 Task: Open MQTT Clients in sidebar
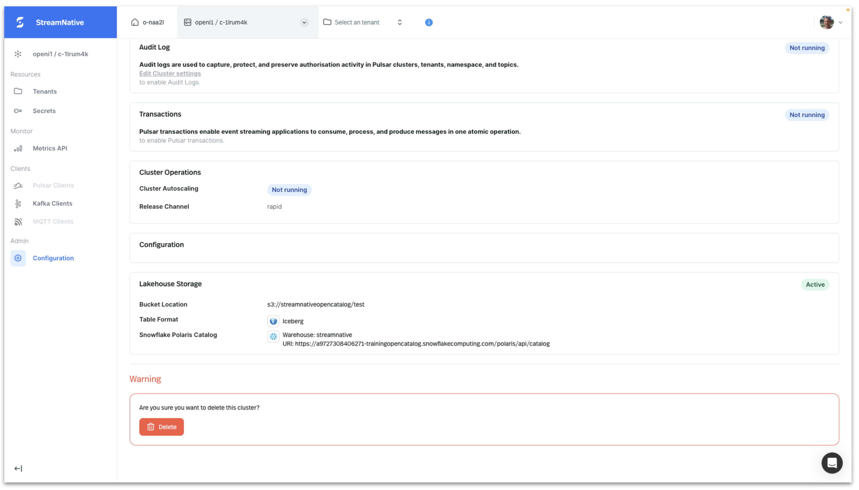53,222
